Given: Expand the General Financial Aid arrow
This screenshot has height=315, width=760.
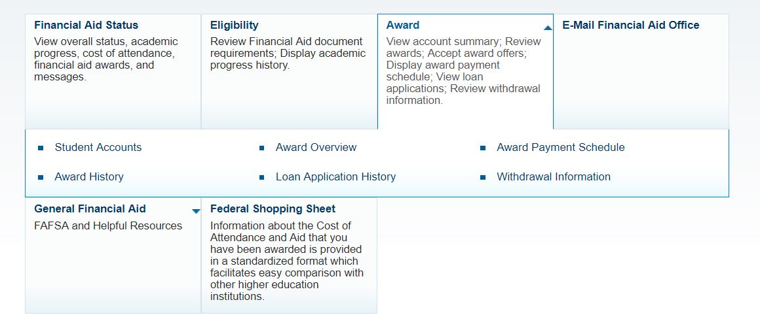Looking at the screenshot, I should tap(196, 211).
